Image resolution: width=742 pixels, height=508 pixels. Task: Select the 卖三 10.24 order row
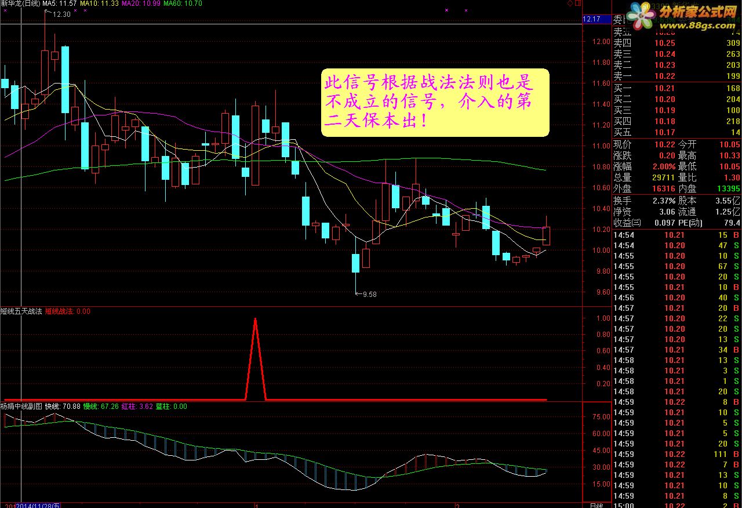pos(676,54)
